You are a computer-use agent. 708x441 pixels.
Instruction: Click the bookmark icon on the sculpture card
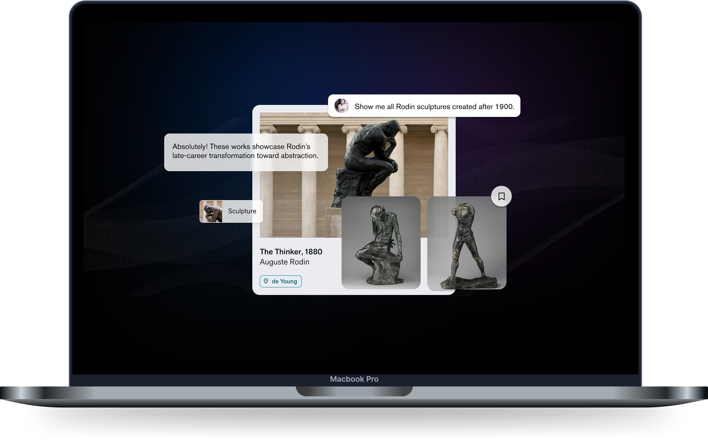tap(501, 196)
